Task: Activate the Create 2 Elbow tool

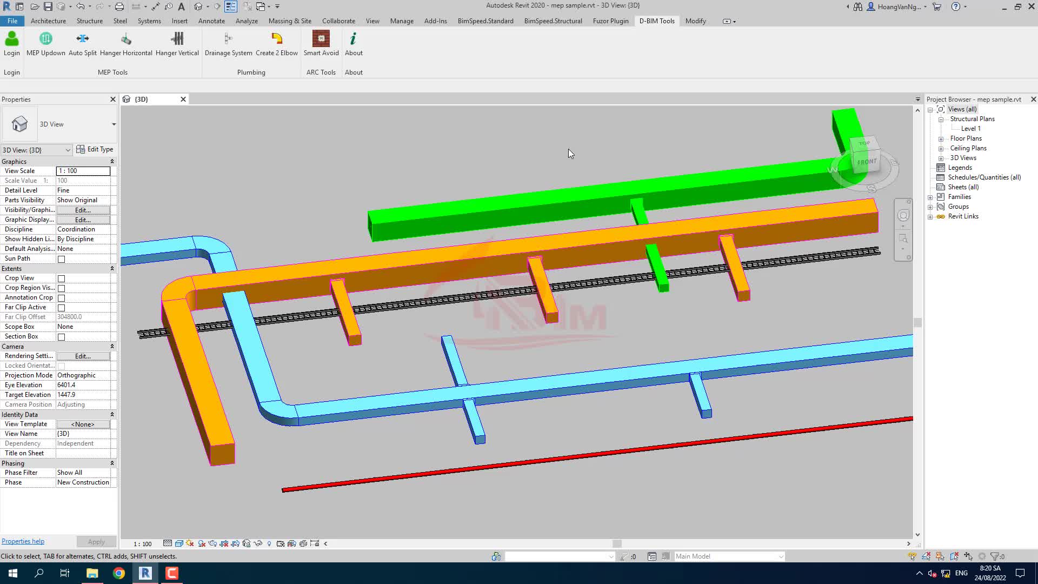Action: tap(277, 44)
